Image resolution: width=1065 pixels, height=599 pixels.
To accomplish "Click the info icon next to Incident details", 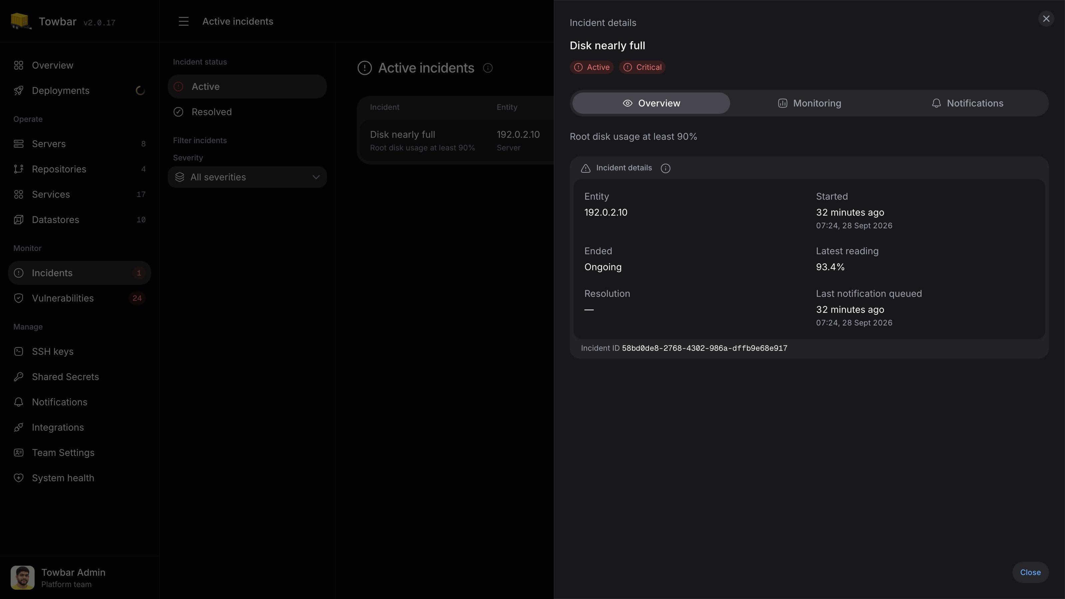I will point(665,168).
